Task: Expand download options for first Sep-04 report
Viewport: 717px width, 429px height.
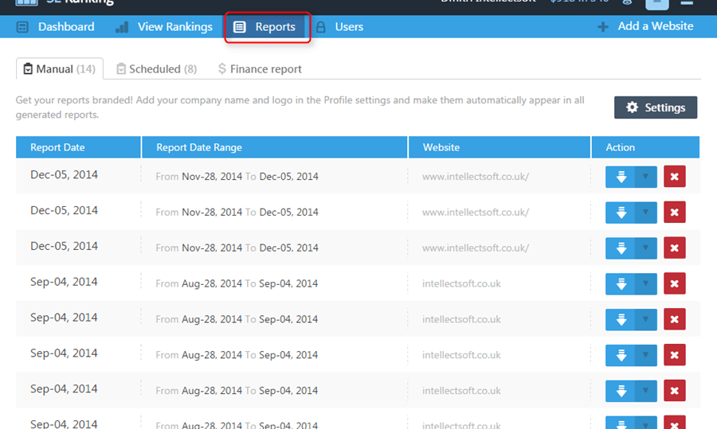Action: click(645, 283)
